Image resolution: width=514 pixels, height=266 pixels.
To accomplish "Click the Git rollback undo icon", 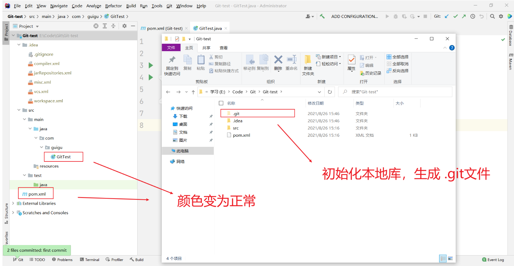I will pyautogui.click(x=481, y=16).
